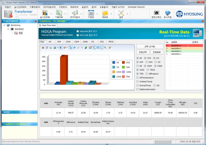Click the TDG legend color swatch
206x145 pixels.
[123, 77]
